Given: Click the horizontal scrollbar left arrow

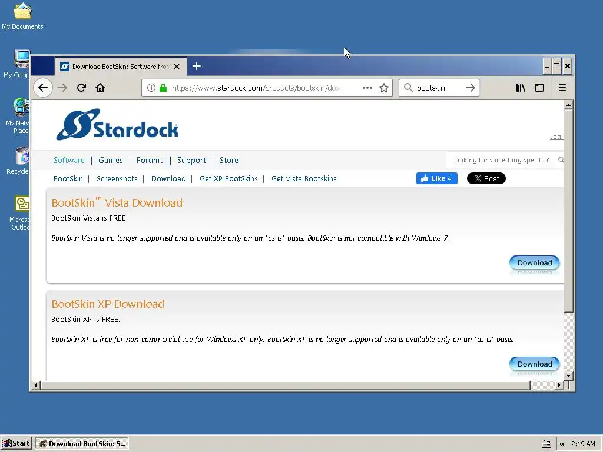Looking at the screenshot, I should click(35, 385).
